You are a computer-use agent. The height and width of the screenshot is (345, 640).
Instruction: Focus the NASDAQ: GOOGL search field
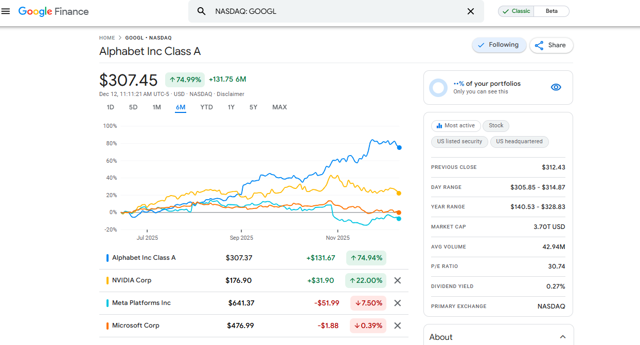(336, 11)
